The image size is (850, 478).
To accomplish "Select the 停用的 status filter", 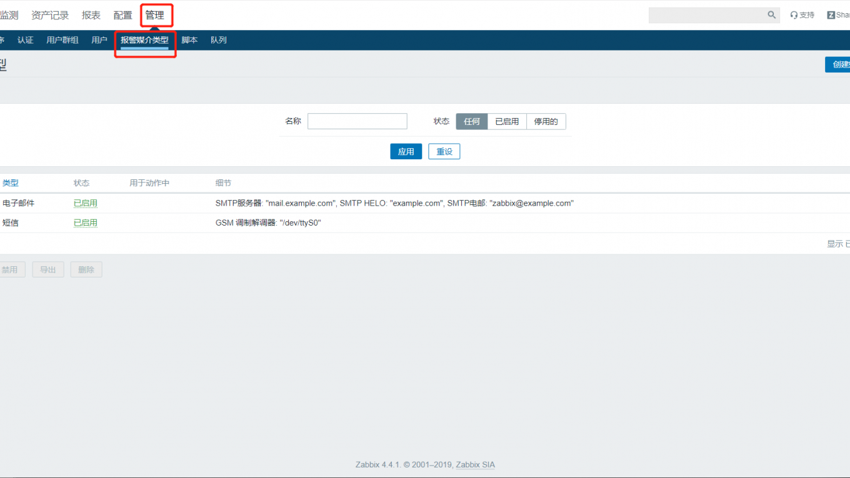I will 546,122.
